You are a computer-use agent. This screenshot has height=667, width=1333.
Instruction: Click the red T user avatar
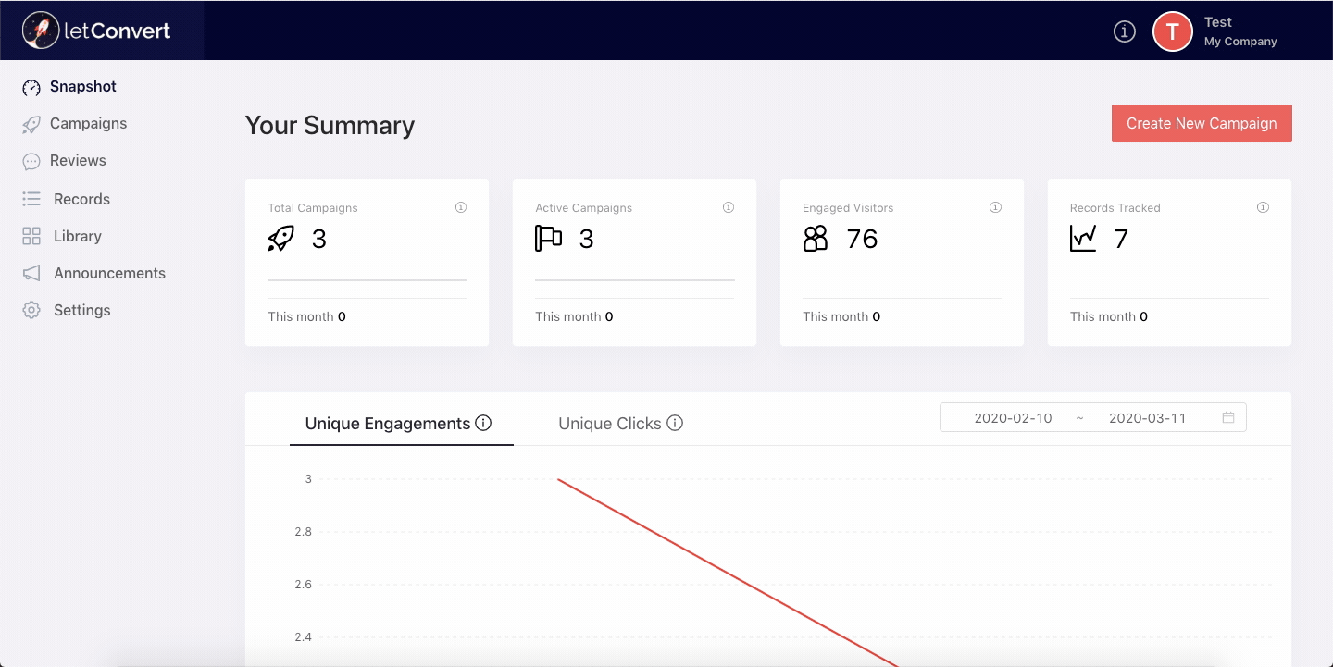(x=1172, y=31)
